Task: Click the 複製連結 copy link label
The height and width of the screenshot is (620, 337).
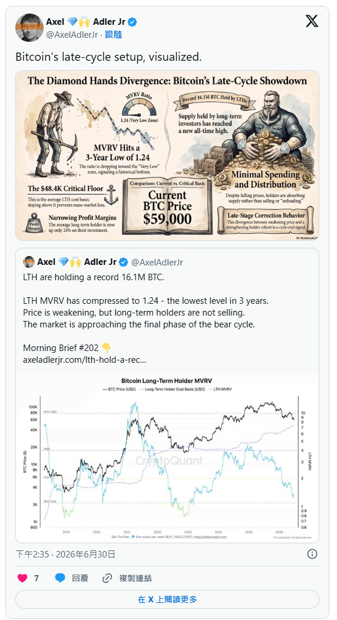Action: [136, 578]
